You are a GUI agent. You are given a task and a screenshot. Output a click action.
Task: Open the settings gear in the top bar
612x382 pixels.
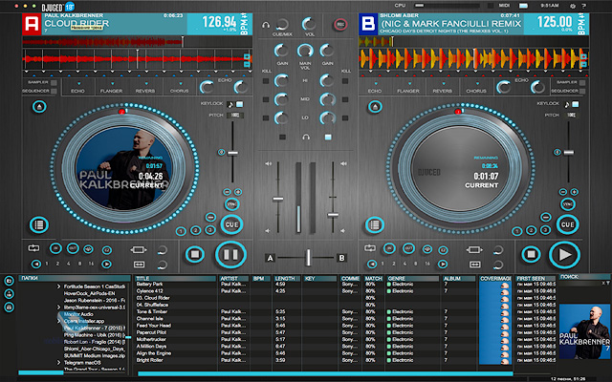coord(573,6)
